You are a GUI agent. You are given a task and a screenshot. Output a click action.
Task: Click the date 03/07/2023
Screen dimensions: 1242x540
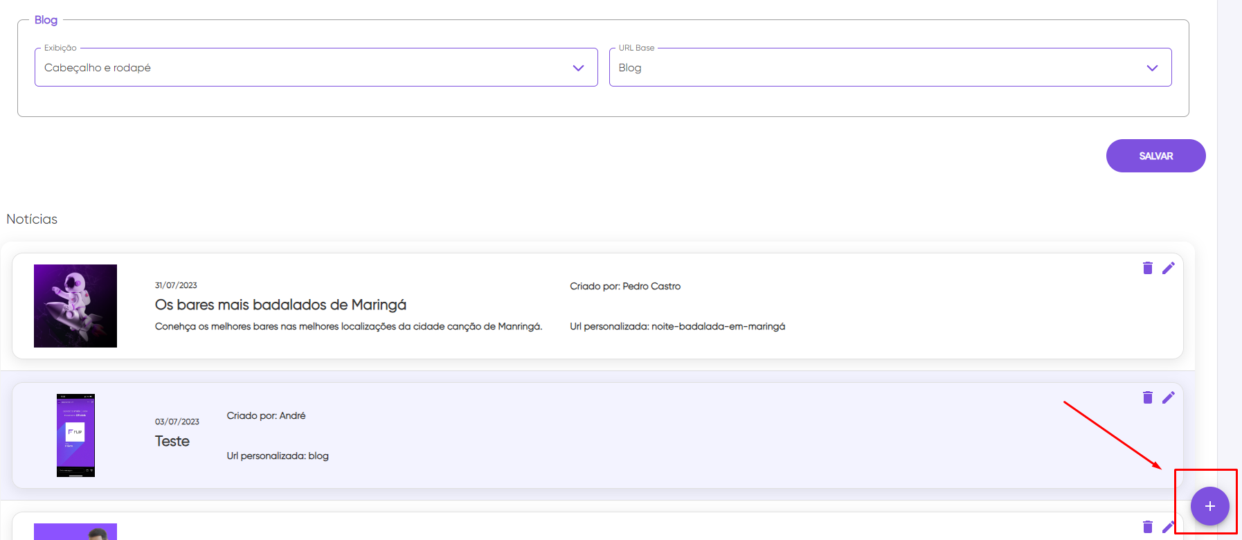177,422
